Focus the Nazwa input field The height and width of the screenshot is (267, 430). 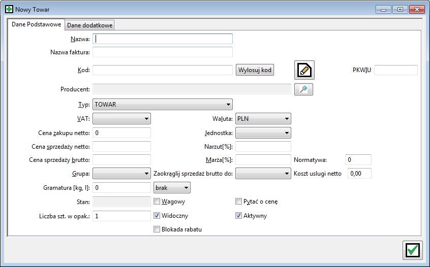163,39
